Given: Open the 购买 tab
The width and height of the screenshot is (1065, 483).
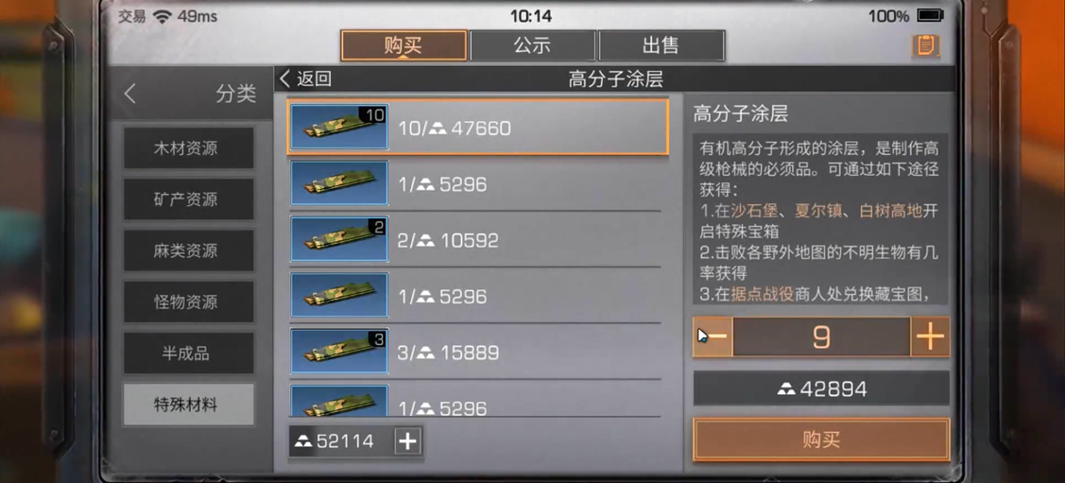Looking at the screenshot, I should [x=404, y=45].
